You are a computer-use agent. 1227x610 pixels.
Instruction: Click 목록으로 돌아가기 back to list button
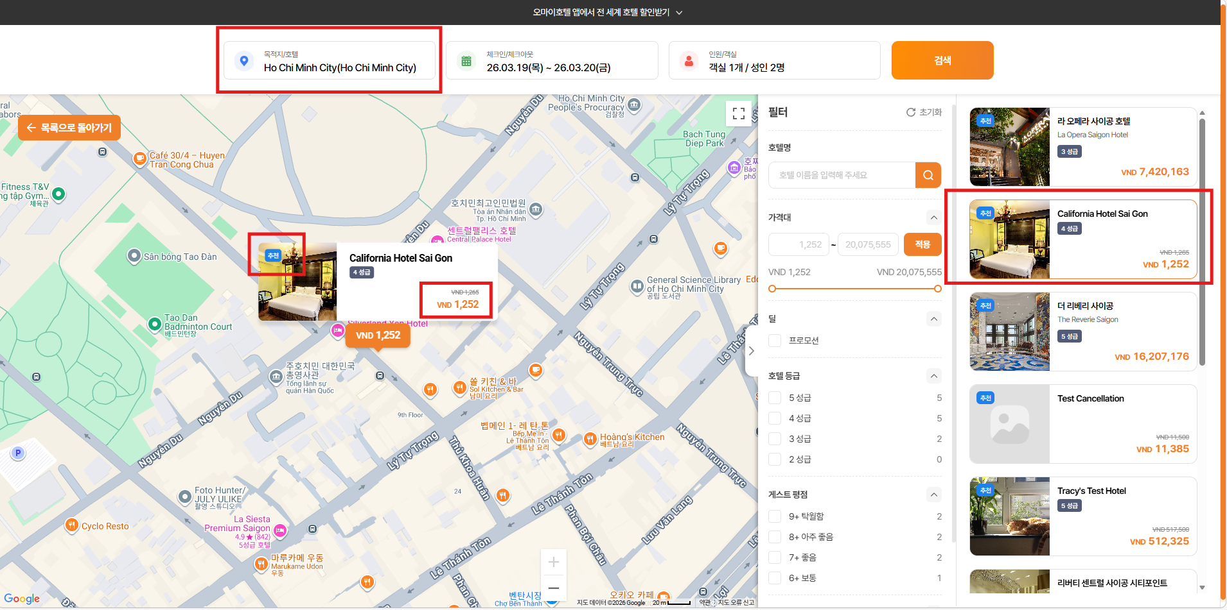[69, 128]
